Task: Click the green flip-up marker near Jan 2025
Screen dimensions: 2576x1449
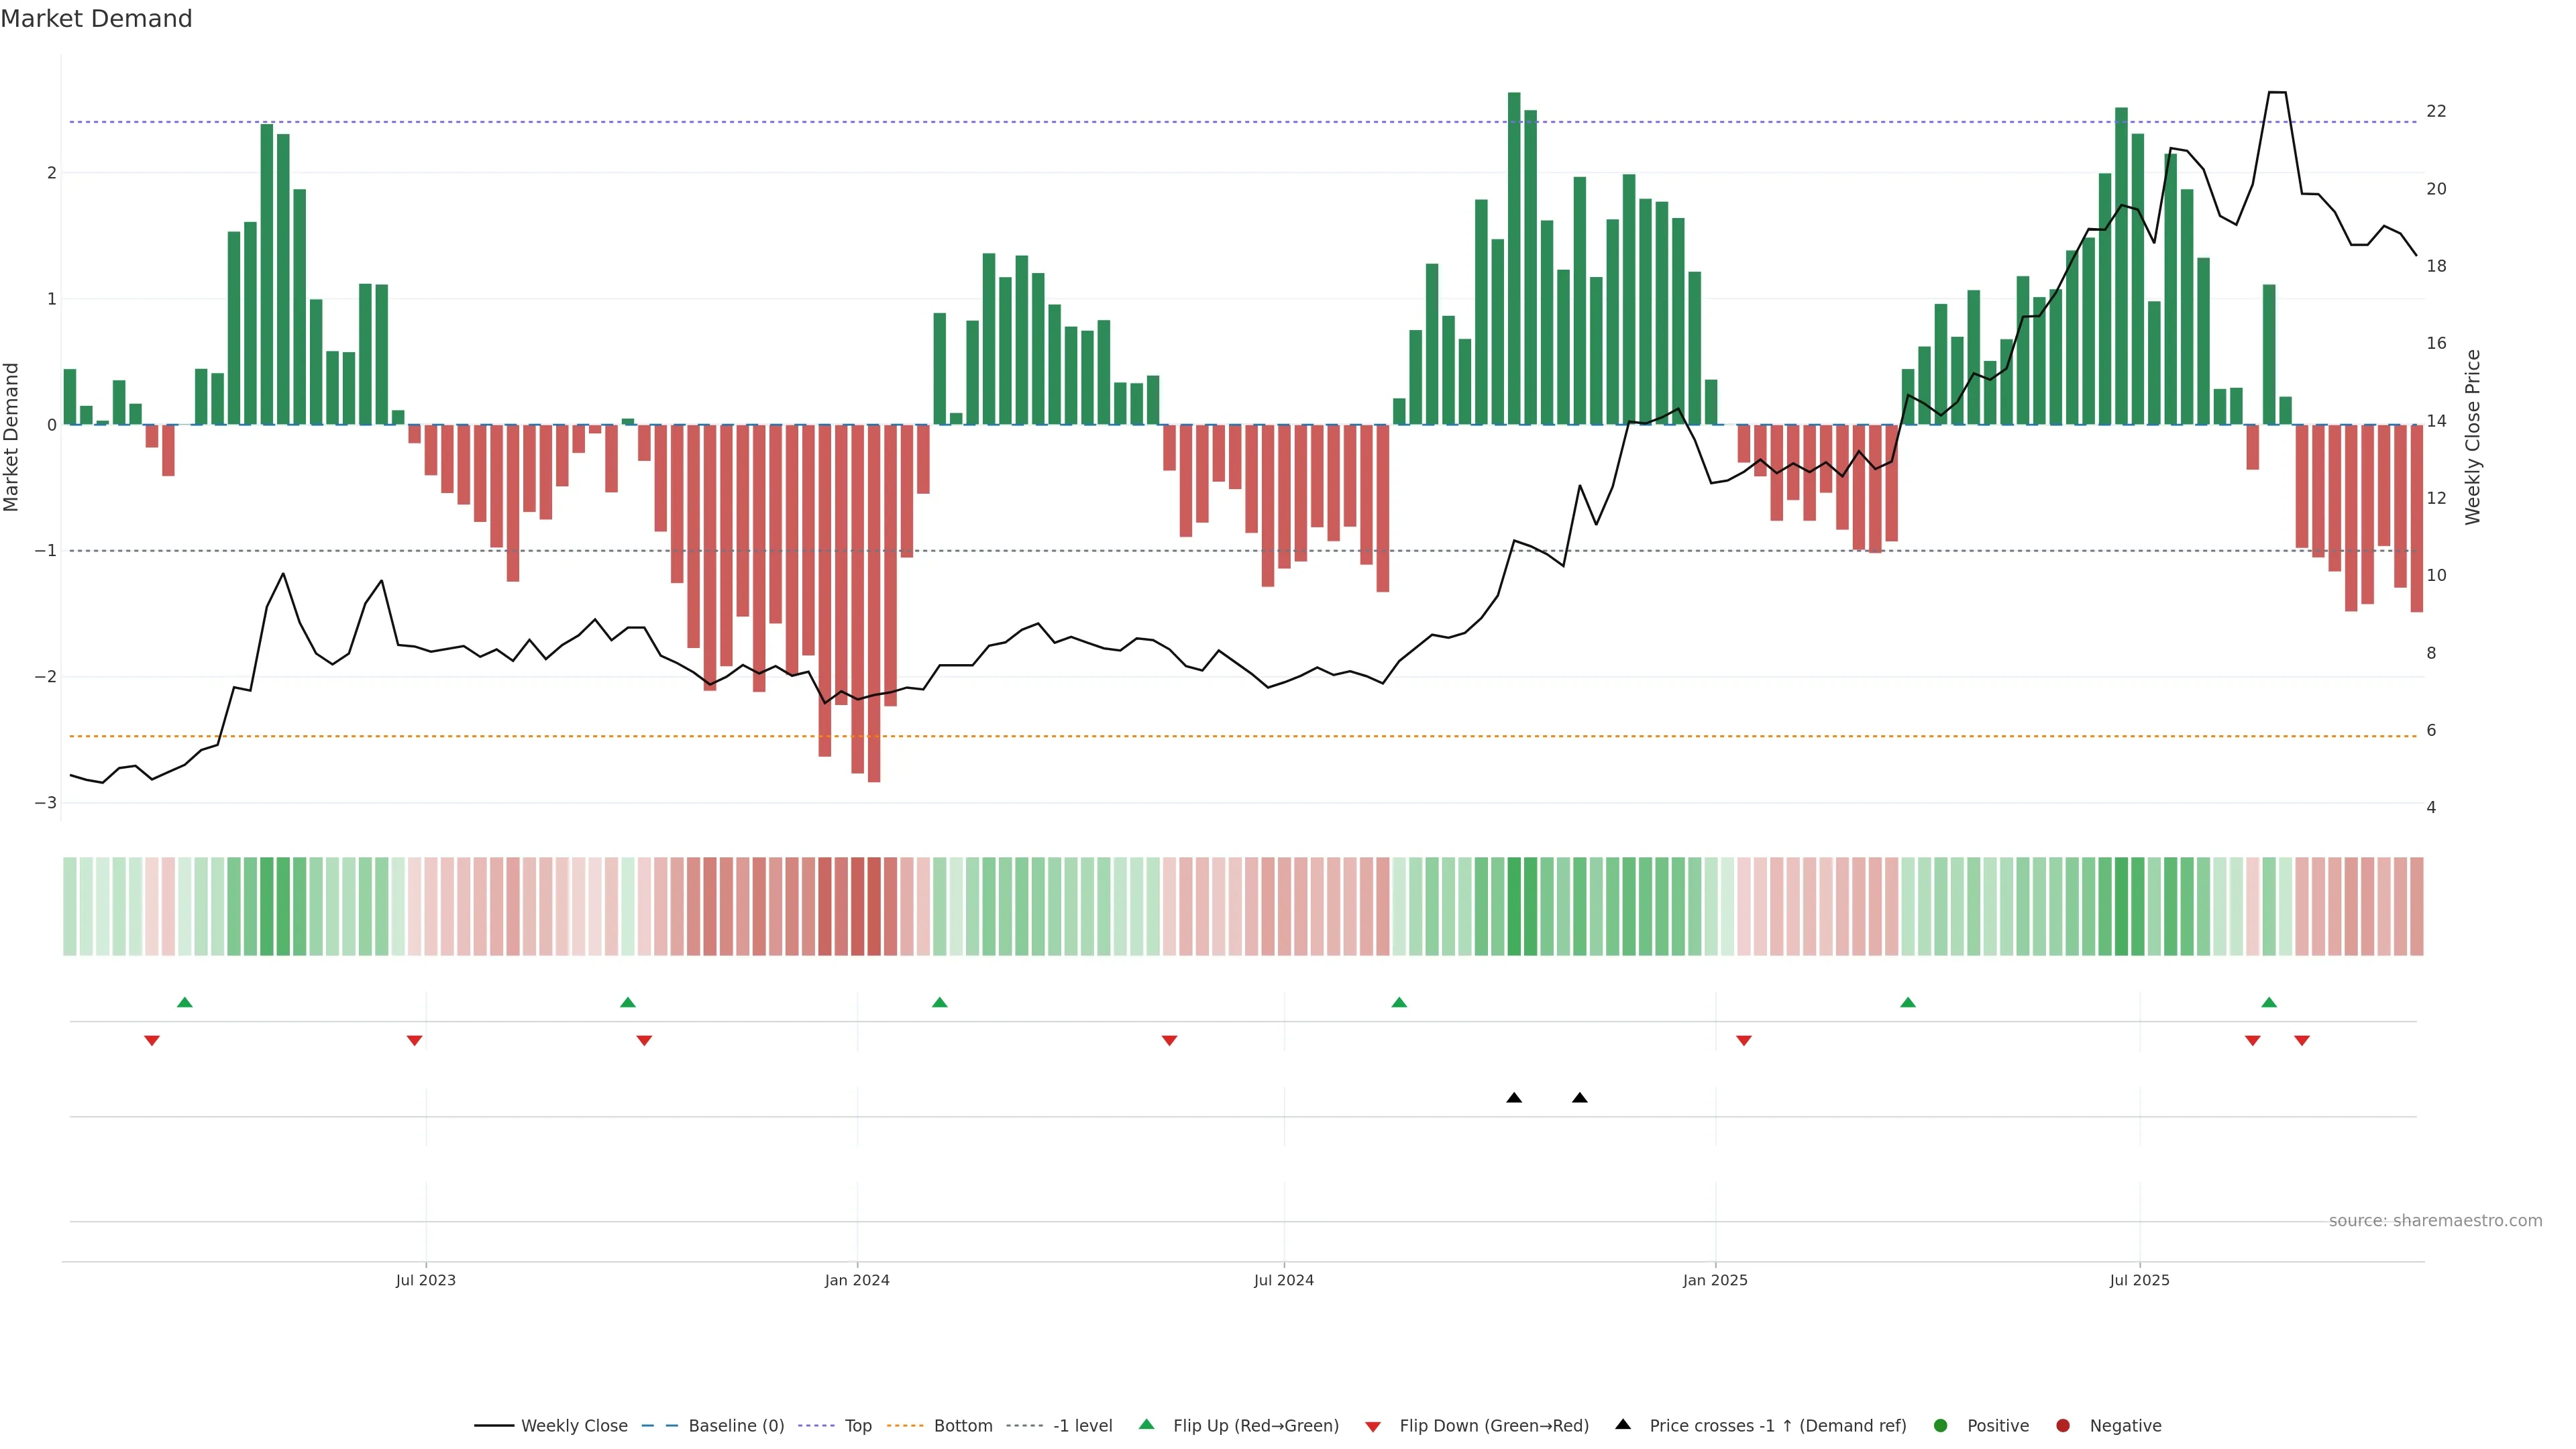Action: [x=1908, y=1002]
